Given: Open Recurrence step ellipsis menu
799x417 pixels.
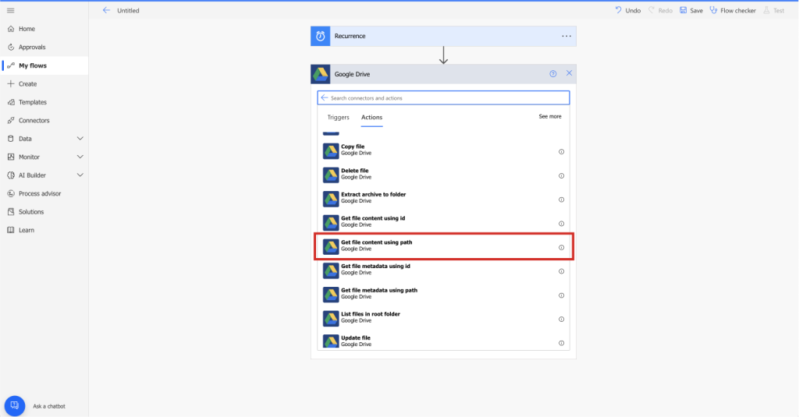Looking at the screenshot, I should click(x=566, y=36).
